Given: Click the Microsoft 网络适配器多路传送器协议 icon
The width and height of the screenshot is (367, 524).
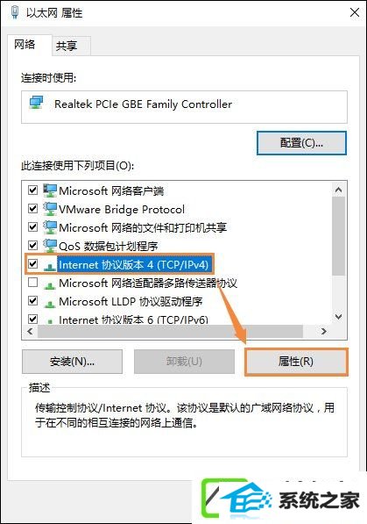Looking at the screenshot, I should pos(50,285).
